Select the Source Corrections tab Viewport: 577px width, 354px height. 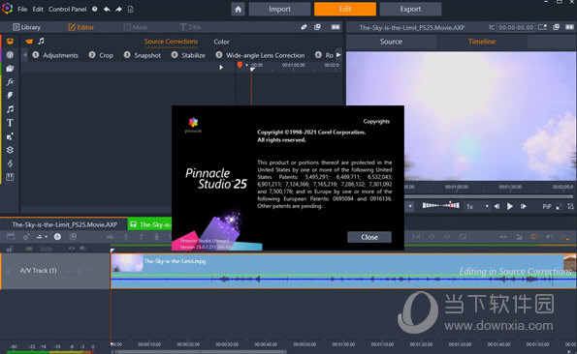click(x=171, y=42)
